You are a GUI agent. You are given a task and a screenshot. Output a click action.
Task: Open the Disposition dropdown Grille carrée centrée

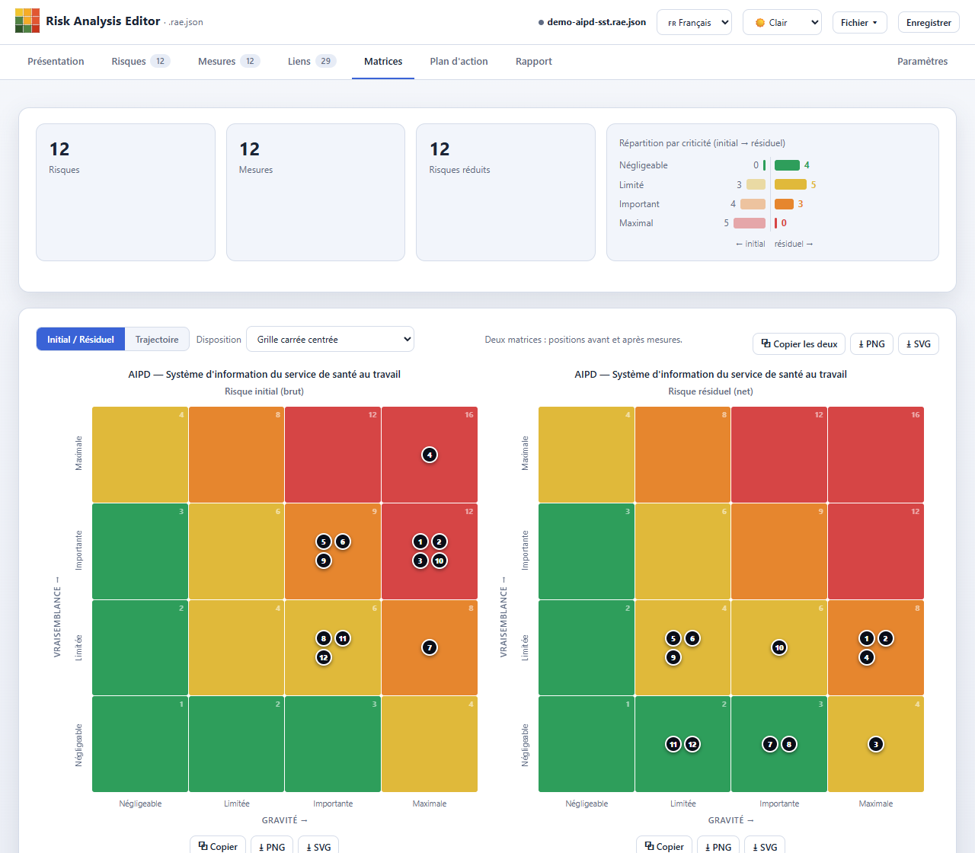pos(330,340)
